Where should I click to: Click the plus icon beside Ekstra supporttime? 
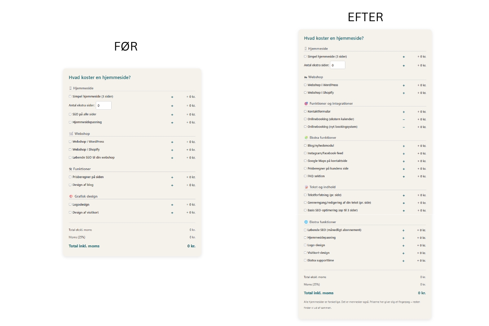tap(404, 261)
